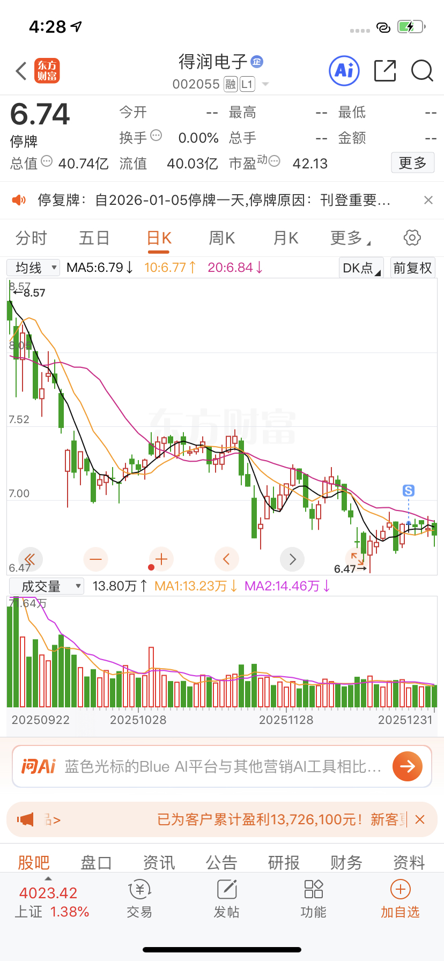Expand the 更多 chart period menu
This screenshot has height=961, width=444.
click(x=350, y=238)
